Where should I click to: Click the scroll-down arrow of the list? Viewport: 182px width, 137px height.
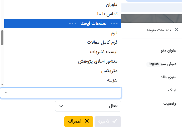(2, 84)
